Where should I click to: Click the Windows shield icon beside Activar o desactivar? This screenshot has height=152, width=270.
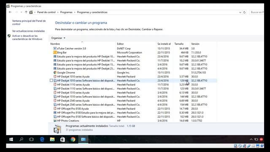pyautogui.click(x=9, y=36)
